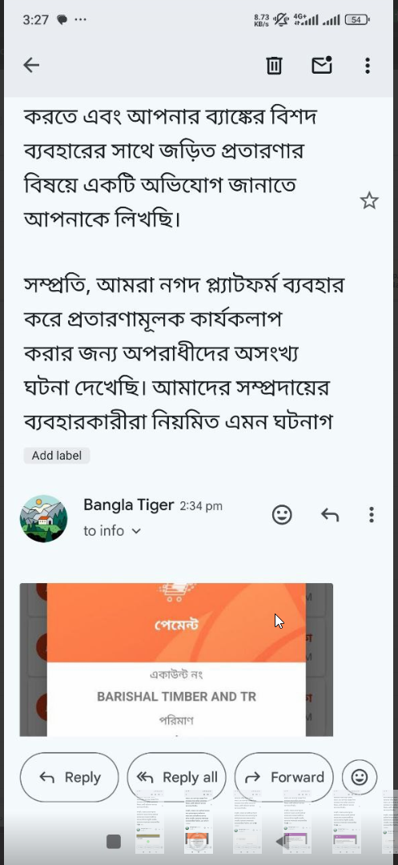
Task: Mark the email as unread
Action: click(x=322, y=65)
